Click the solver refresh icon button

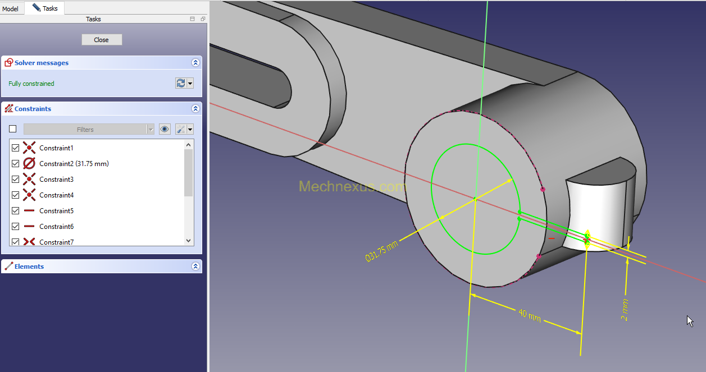coord(181,83)
